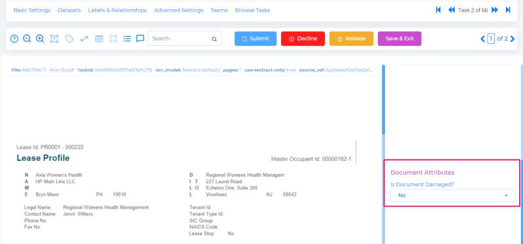
Task: Click HP Main Line LLC text
Action: click(x=56, y=182)
